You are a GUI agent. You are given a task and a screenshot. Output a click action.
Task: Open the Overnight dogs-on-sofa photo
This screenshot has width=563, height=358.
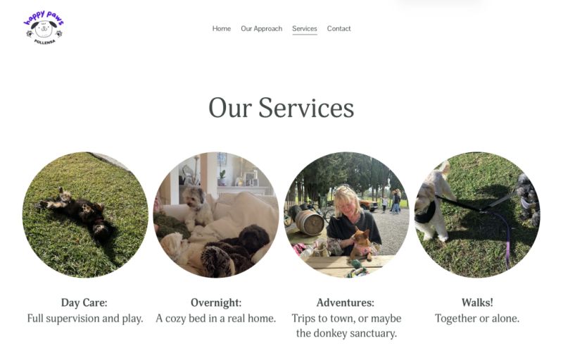coord(216,214)
